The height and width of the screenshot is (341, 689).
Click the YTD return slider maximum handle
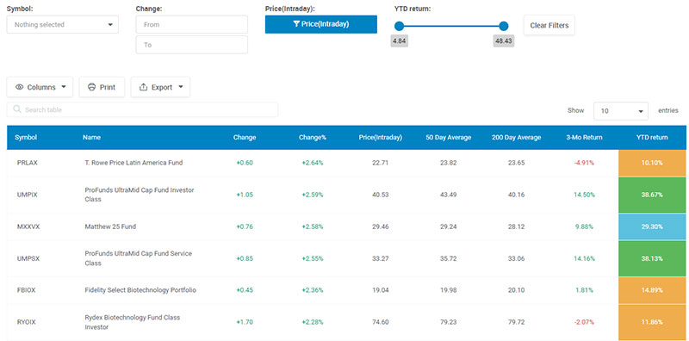pyautogui.click(x=504, y=26)
